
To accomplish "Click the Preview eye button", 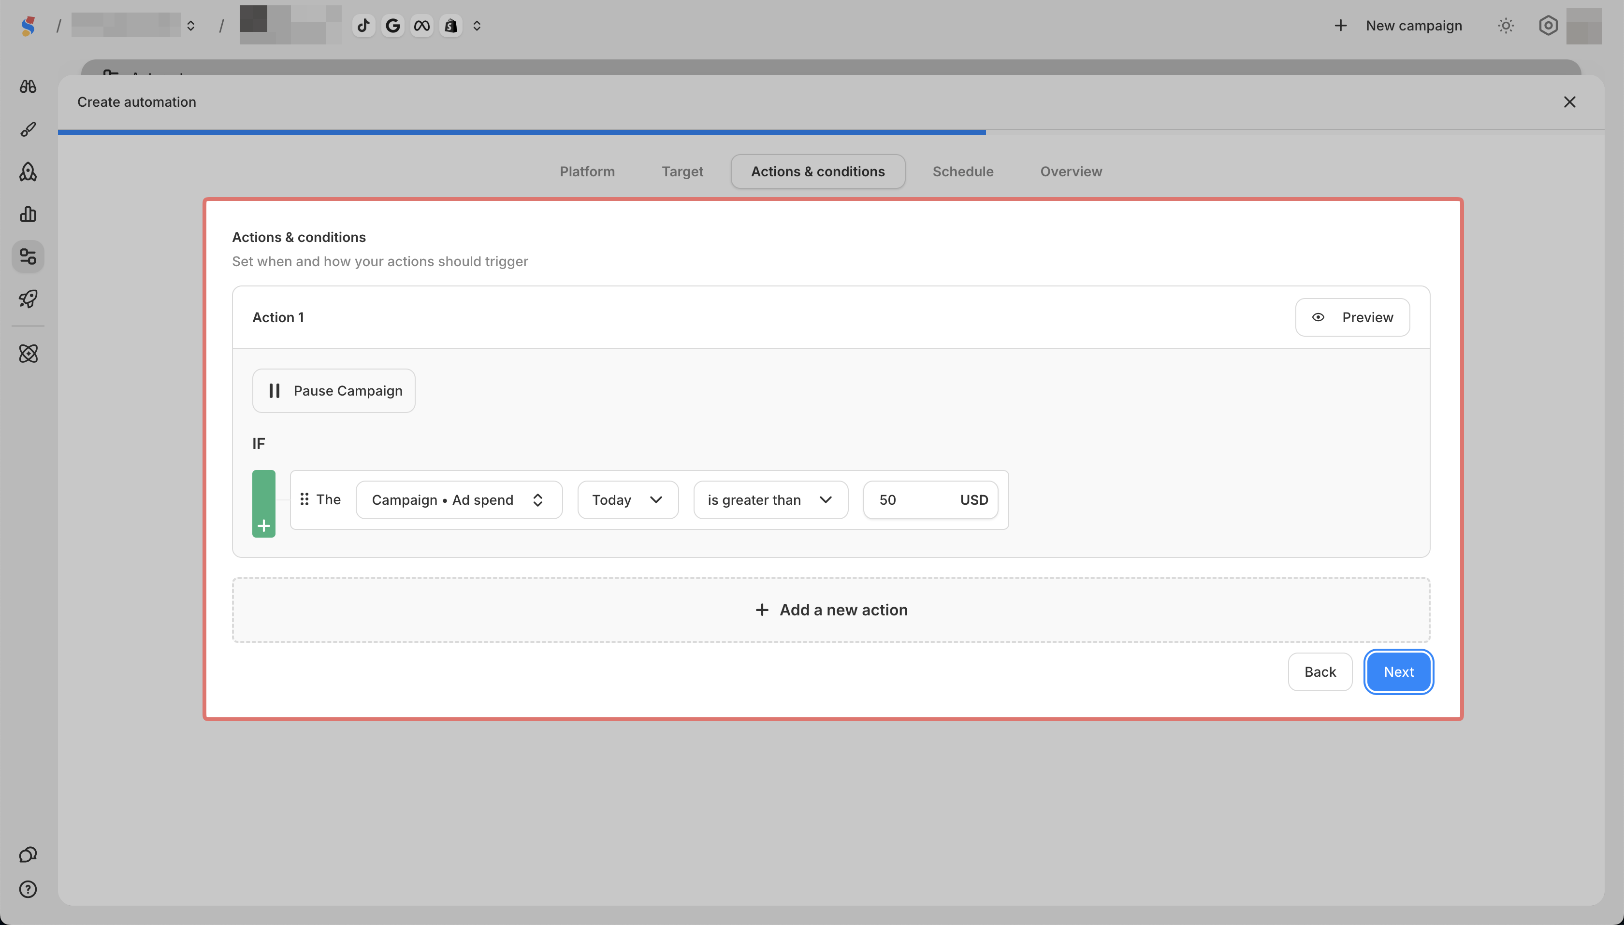I will click(x=1352, y=317).
